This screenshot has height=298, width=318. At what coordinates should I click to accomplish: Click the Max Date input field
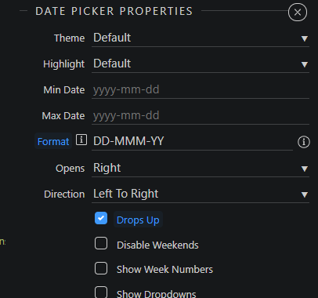point(201,116)
